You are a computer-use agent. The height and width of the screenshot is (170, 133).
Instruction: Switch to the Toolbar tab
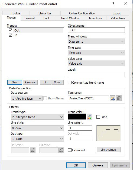click(16, 13)
